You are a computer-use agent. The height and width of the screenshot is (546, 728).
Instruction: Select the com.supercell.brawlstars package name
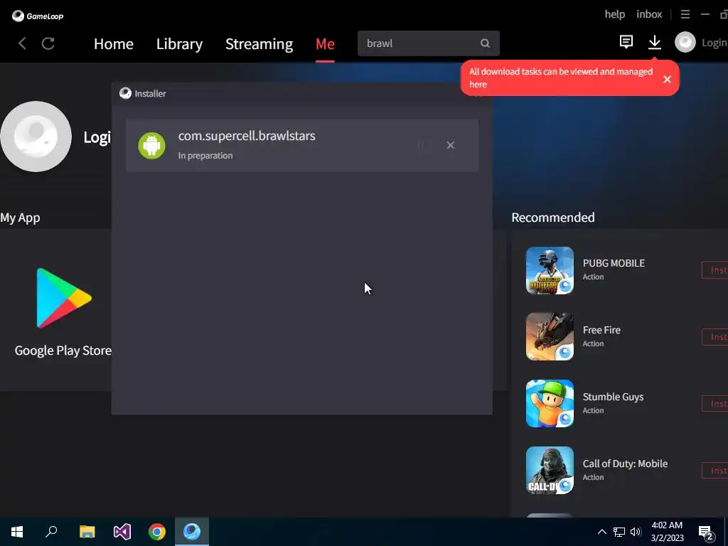click(x=247, y=136)
